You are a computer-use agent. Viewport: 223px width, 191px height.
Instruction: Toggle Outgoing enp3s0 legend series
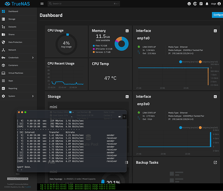[x=208, y=128]
